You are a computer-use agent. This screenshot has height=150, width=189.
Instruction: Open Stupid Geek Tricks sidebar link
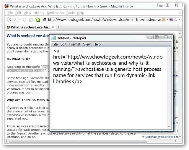pyautogui.click(x=162, y=137)
